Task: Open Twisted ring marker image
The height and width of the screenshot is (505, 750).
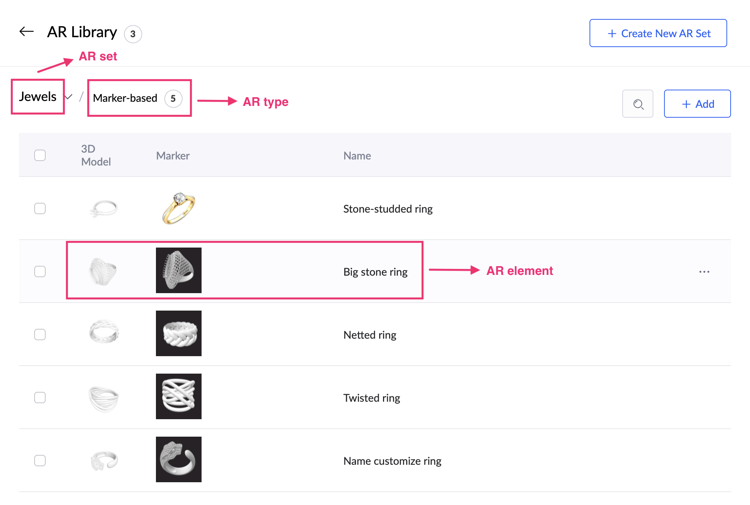Action: pyautogui.click(x=179, y=396)
